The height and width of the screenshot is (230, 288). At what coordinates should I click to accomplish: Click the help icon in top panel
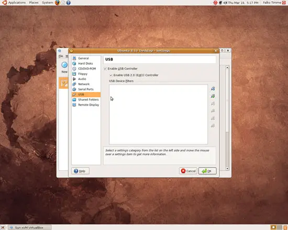tap(68, 3)
